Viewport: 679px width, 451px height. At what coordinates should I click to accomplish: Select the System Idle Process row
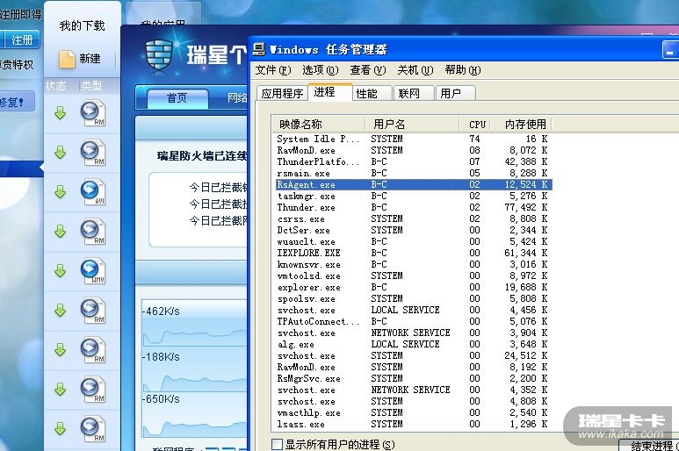(x=414, y=139)
